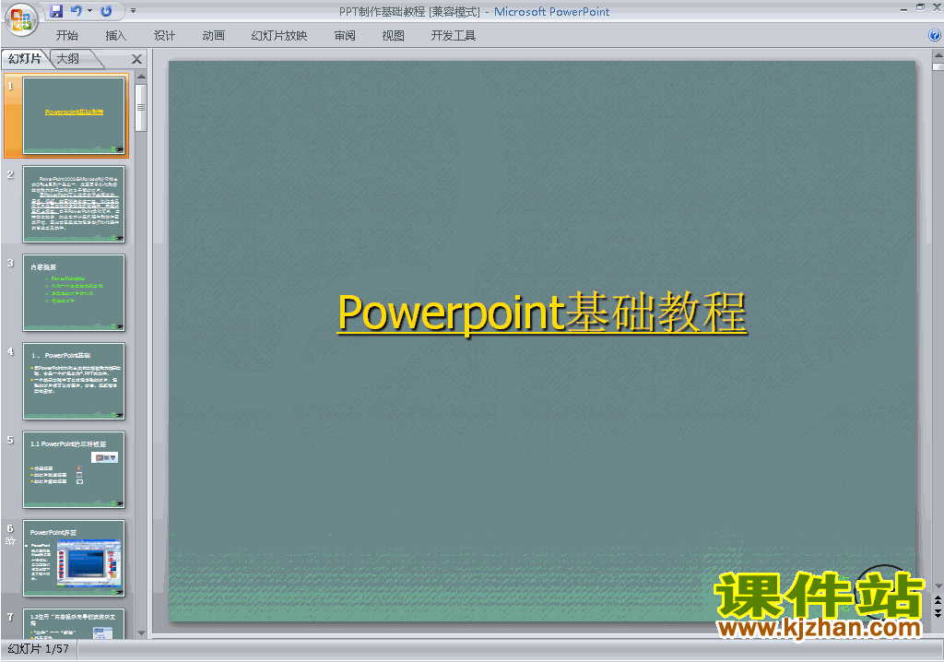The image size is (944, 662).
Task: Open the 开始 ribbon tab
Action: point(66,36)
